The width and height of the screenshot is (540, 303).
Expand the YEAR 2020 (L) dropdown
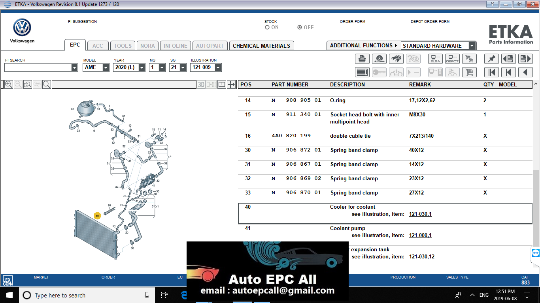tap(141, 67)
